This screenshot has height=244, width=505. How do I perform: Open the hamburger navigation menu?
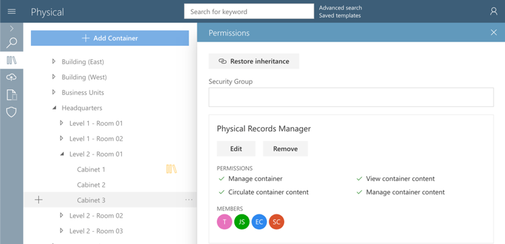click(x=11, y=11)
